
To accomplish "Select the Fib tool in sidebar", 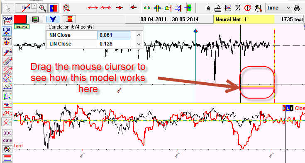I will point(7,105).
